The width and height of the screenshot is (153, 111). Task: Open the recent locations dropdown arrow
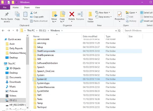(x=13, y=31)
